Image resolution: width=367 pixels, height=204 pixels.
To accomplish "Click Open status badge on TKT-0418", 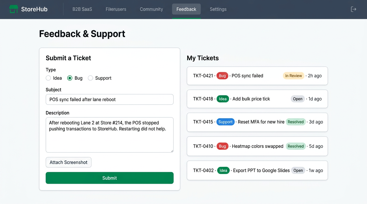I will 298,99.
